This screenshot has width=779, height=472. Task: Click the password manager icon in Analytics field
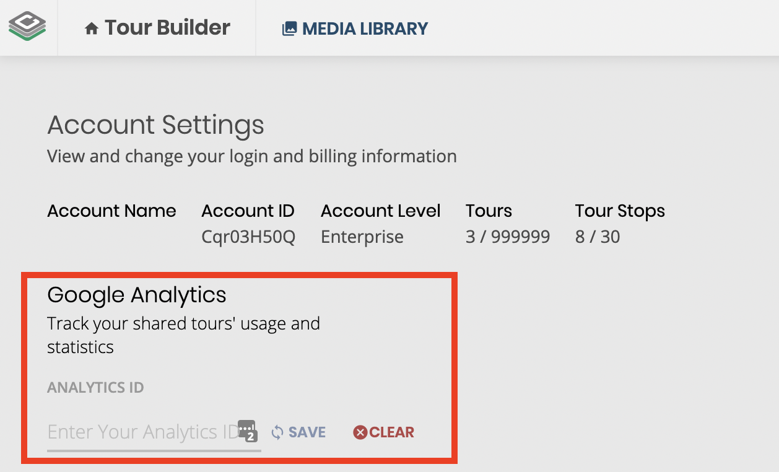[x=248, y=430]
